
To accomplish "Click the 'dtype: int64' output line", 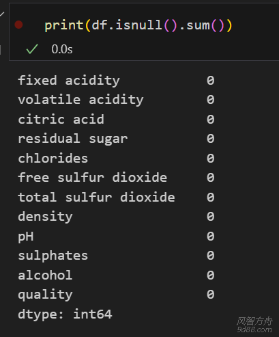I will click(x=65, y=314).
